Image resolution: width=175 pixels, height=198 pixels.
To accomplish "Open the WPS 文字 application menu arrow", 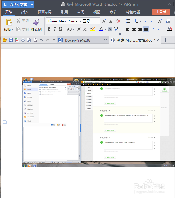I will pos(32,5).
